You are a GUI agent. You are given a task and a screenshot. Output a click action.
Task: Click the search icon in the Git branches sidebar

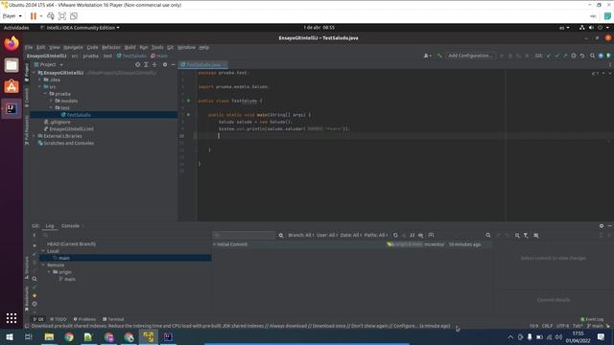[x=35, y=279]
